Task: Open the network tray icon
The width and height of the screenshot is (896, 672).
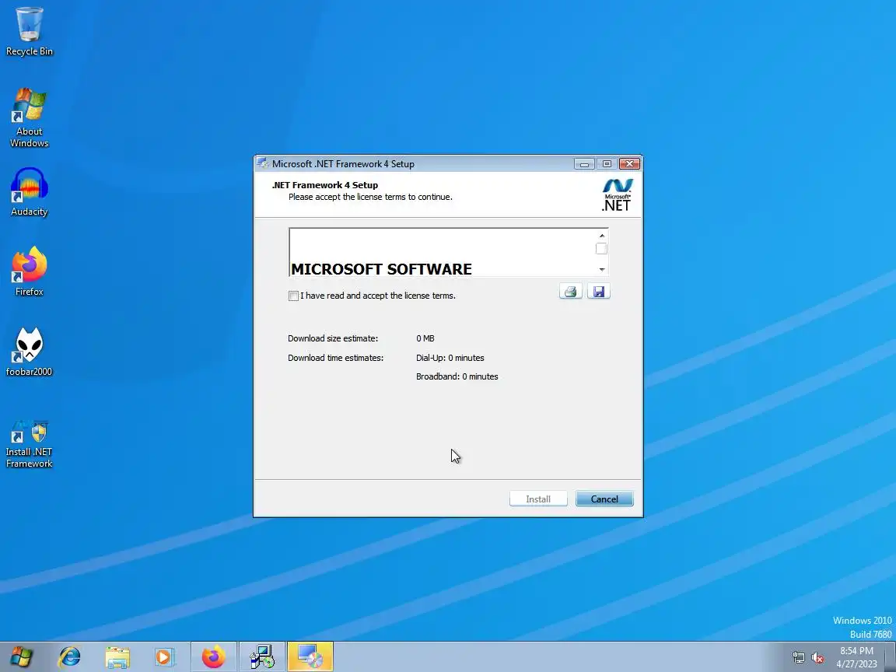Action: (x=798, y=658)
